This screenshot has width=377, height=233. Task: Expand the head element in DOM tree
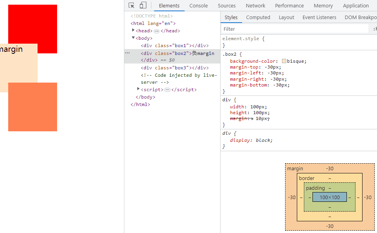pyautogui.click(x=133, y=30)
